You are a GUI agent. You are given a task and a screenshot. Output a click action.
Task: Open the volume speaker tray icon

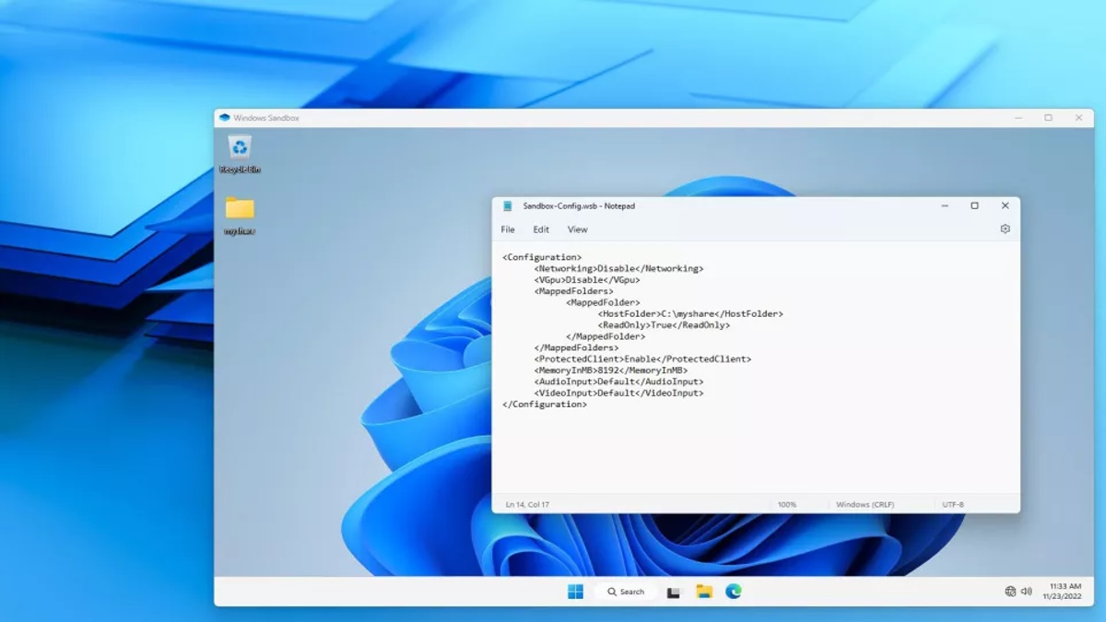click(x=1027, y=592)
